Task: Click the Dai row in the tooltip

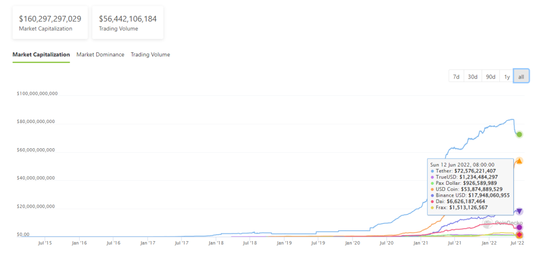Action: pos(457,201)
